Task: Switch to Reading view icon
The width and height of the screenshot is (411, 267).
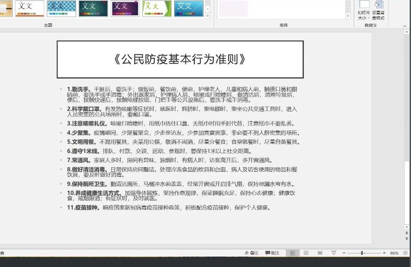Action: [319, 253]
